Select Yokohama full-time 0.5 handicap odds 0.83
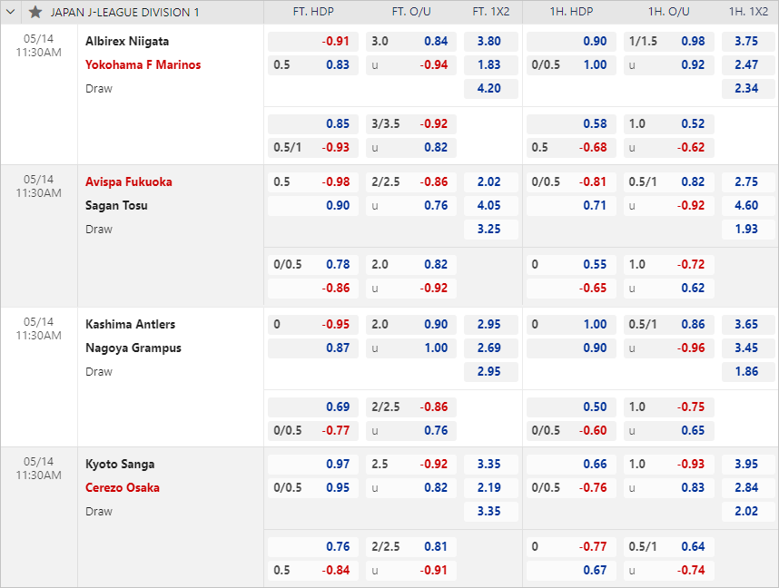Screen dimensions: 779x588 pos(313,65)
